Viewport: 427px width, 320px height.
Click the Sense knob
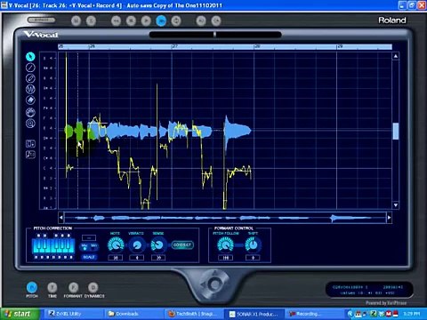point(158,245)
